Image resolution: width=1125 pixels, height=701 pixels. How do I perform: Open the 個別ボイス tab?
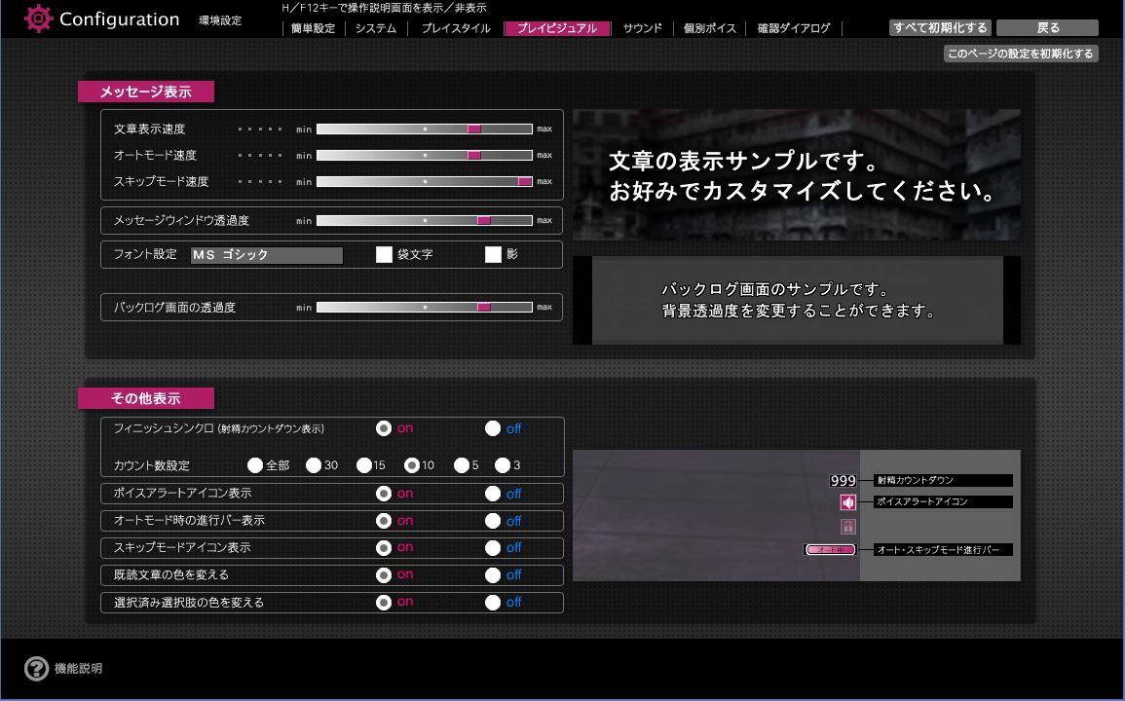click(x=710, y=28)
